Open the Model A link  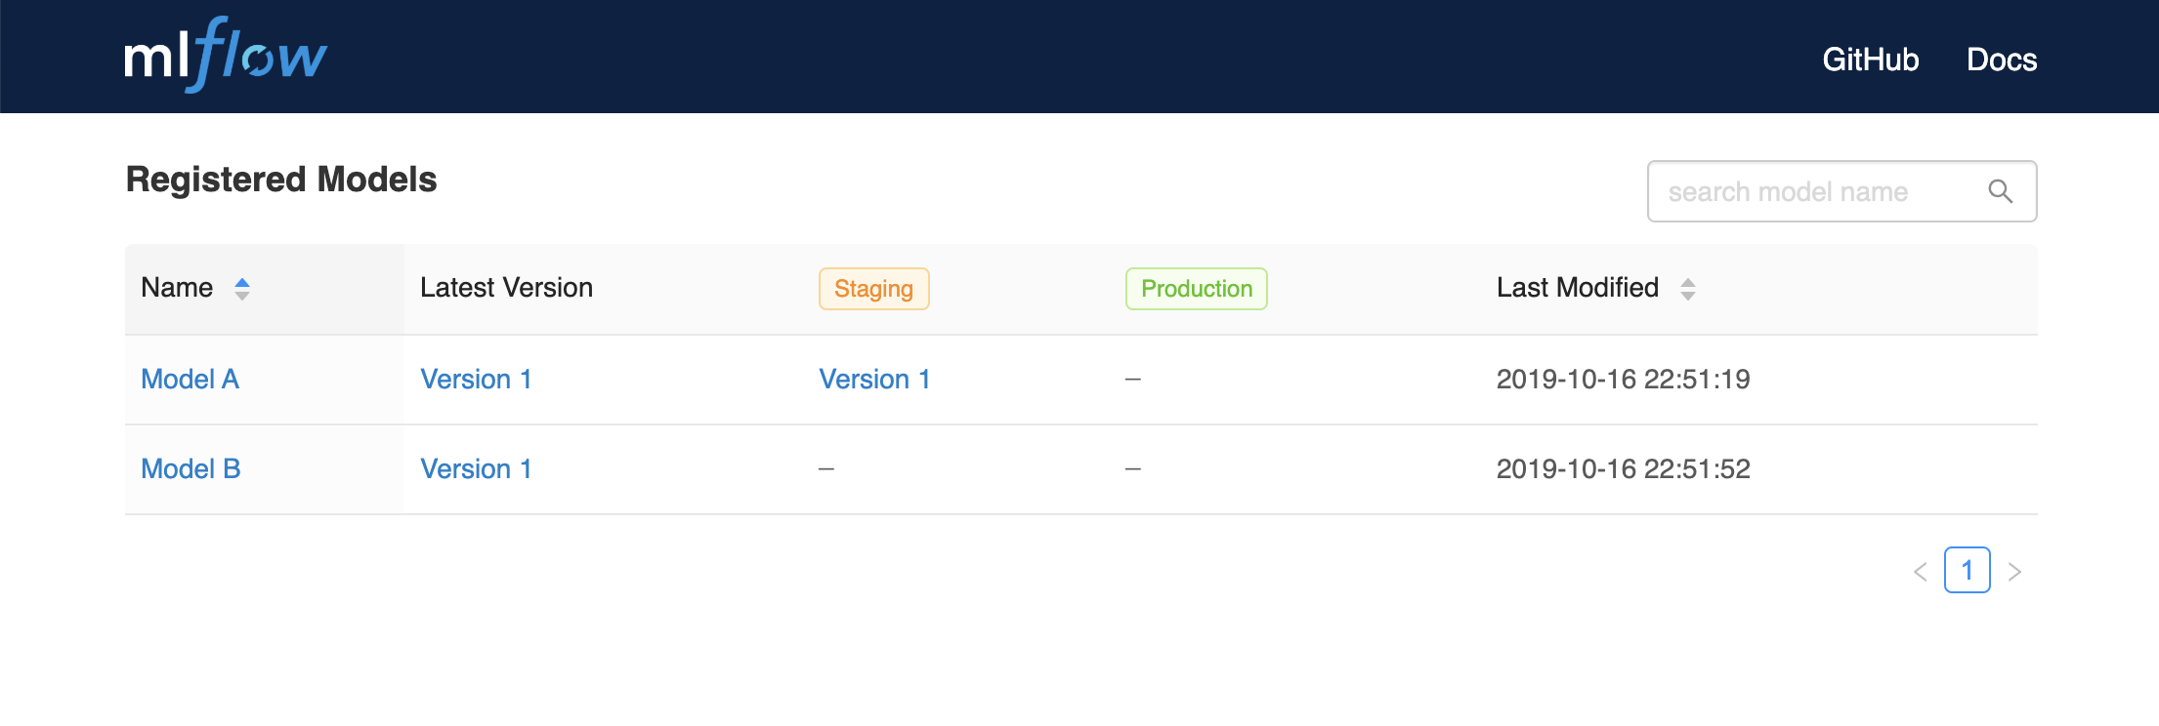pos(190,380)
